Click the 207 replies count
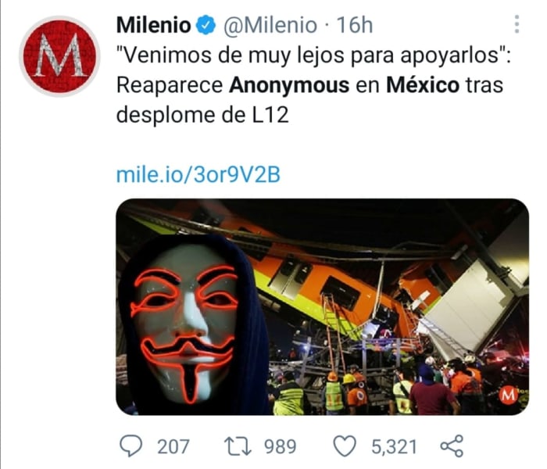 [x=173, y=446]
